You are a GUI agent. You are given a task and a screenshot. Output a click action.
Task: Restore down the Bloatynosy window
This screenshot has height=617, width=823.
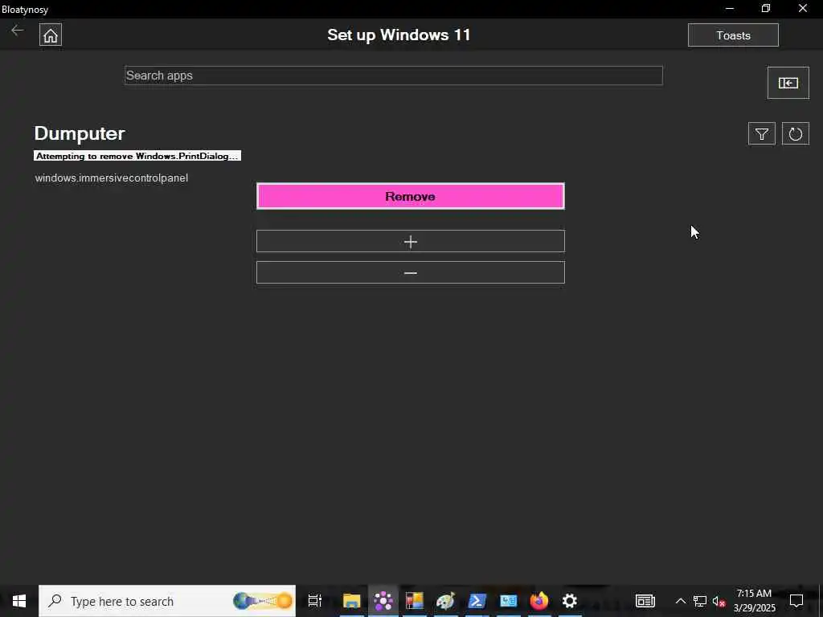pyautogui.click(x=766, y=8)
